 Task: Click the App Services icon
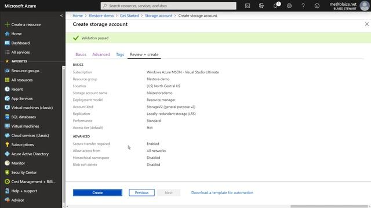click(x=7, y=98)
